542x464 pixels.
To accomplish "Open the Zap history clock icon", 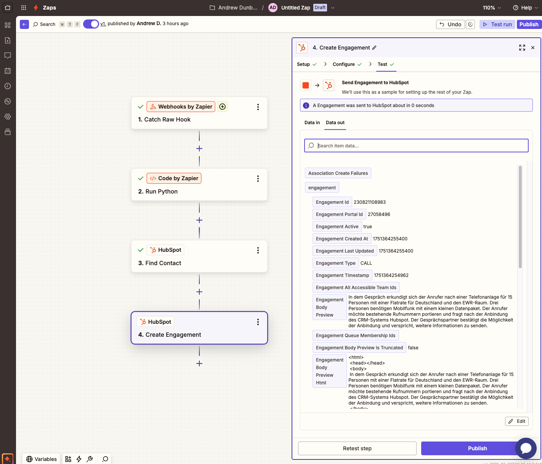I will [8, 86].
